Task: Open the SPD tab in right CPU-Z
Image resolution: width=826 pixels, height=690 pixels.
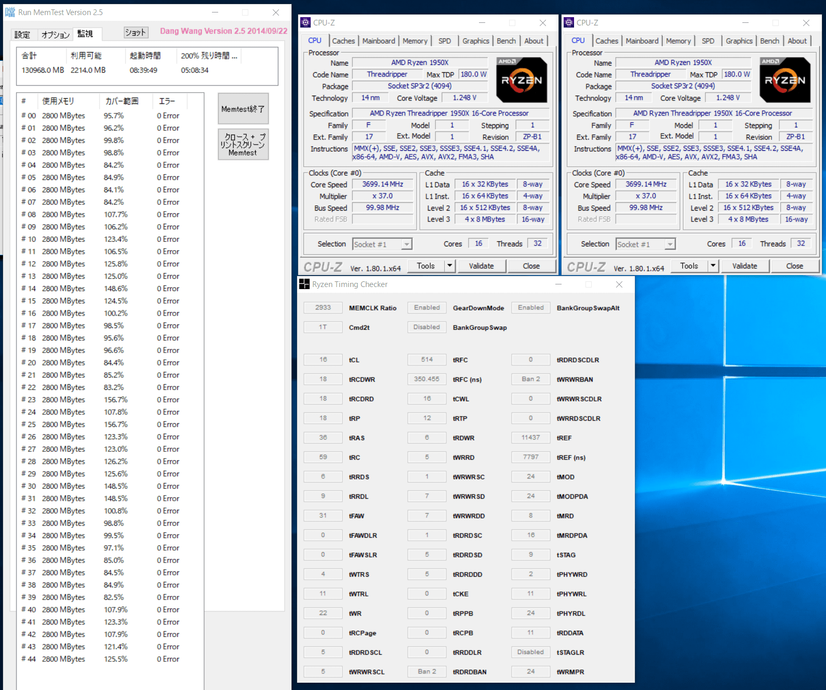Action: point(708,41)
